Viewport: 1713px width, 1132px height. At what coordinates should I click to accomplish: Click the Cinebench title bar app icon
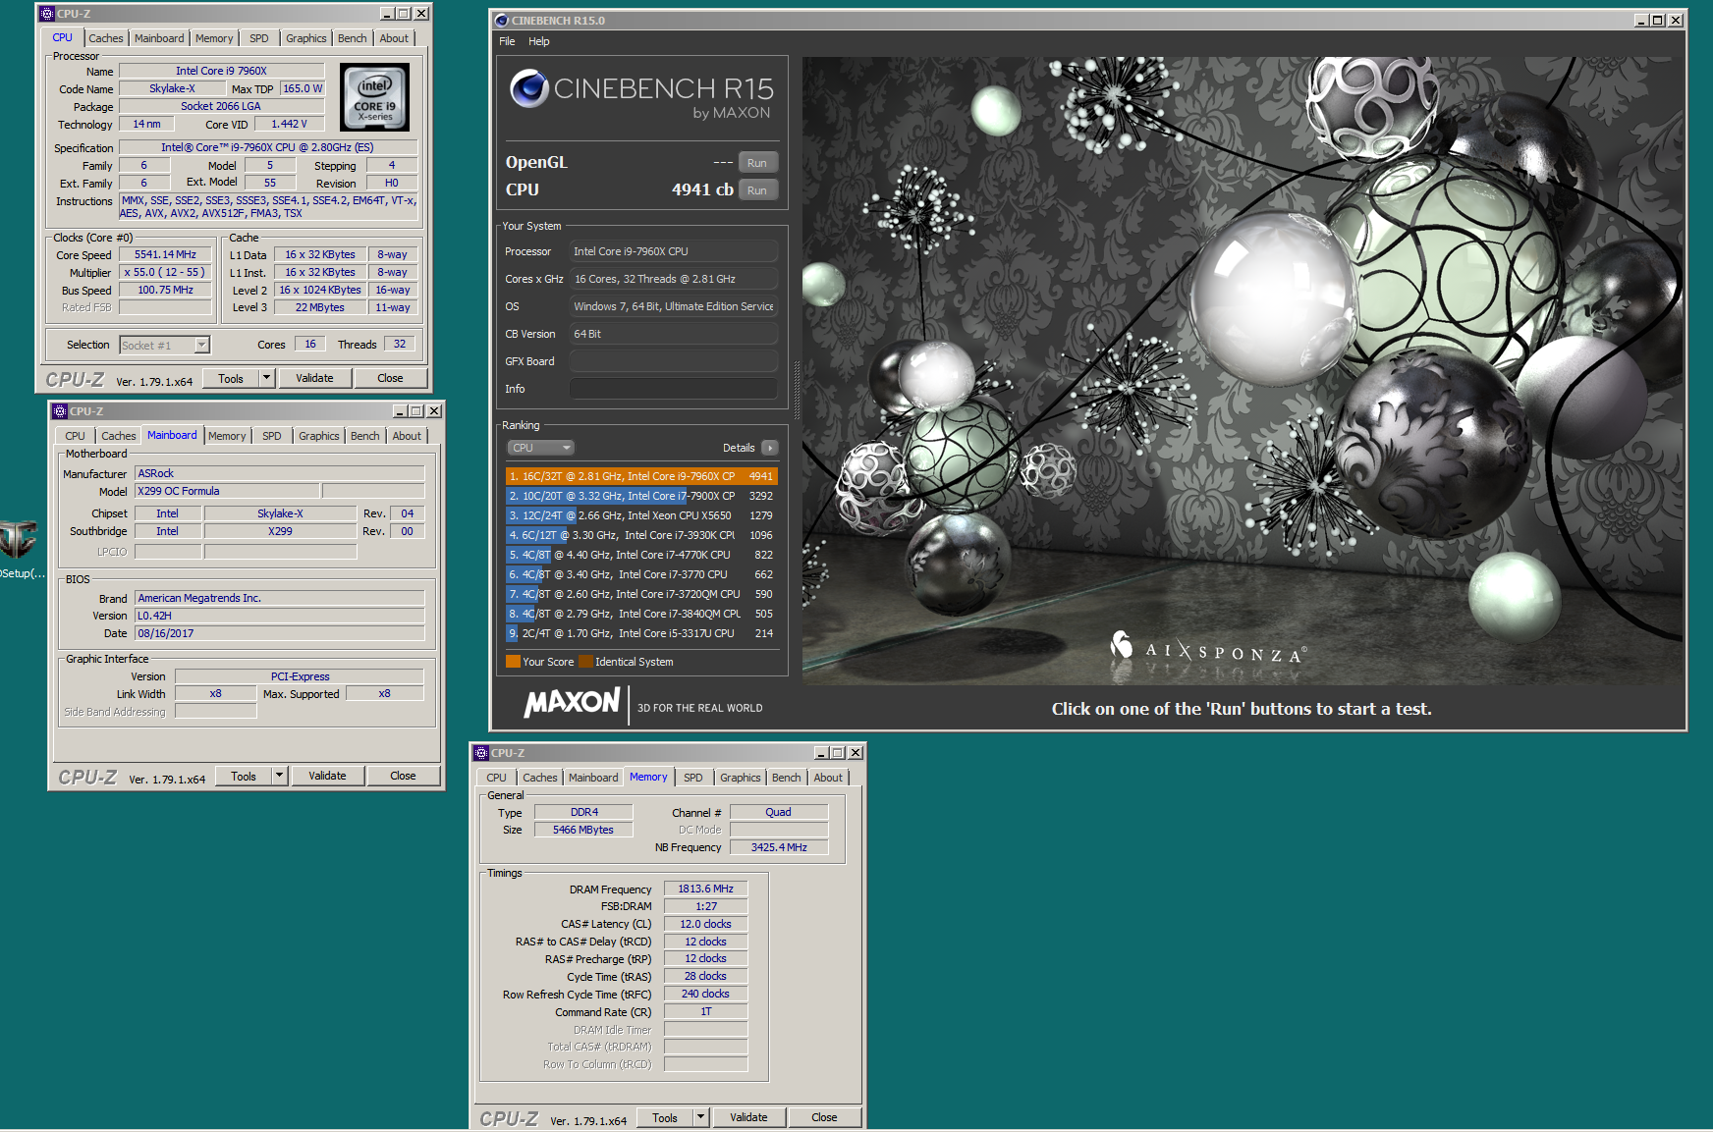click(502, 20)
